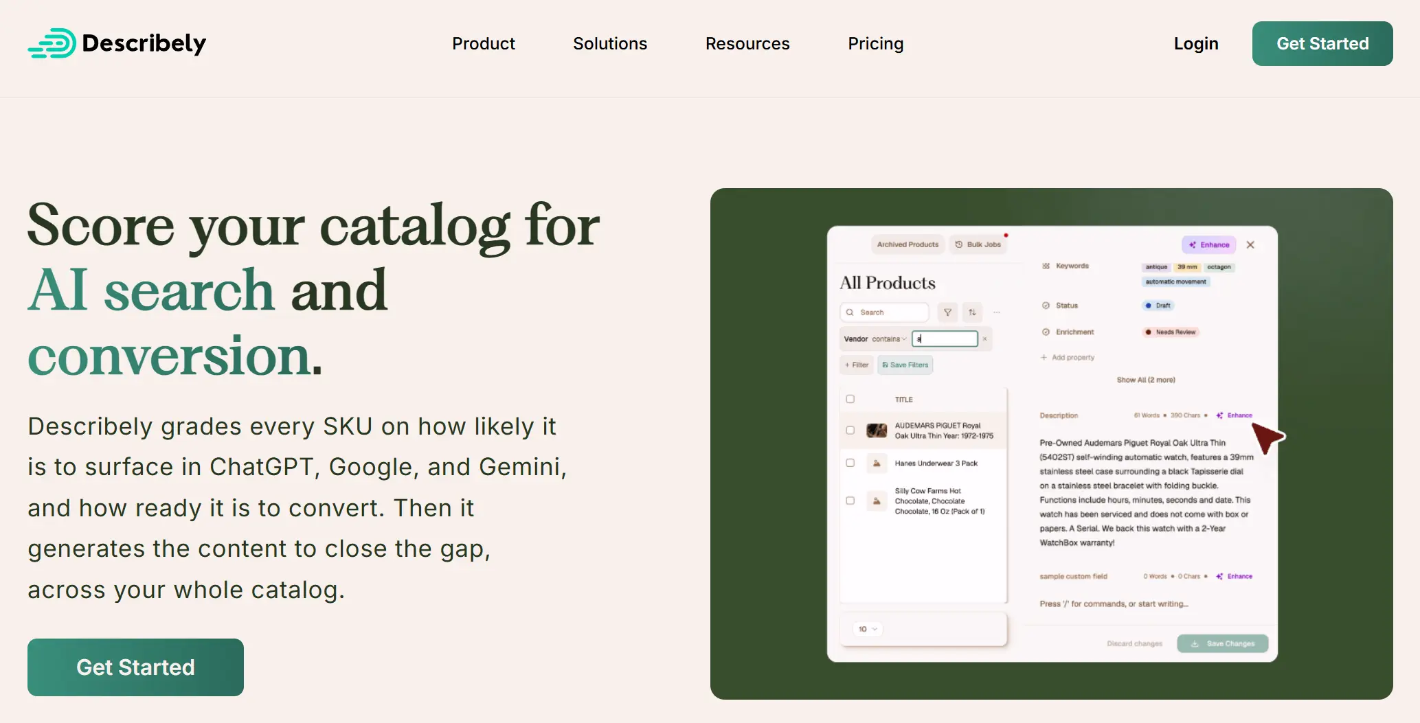Viewport: 1420px width, 723px height.
Task: Click the Hanes Underwear placeholder image icon
Action: [877, 463]
